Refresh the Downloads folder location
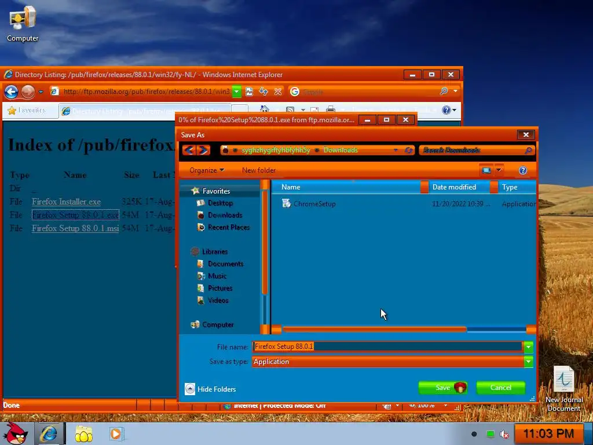Screen dimensions: 593x445 (408, 150)
